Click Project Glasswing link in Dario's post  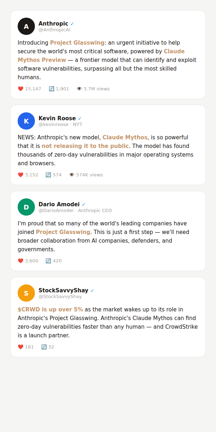[x=63, y=232]
